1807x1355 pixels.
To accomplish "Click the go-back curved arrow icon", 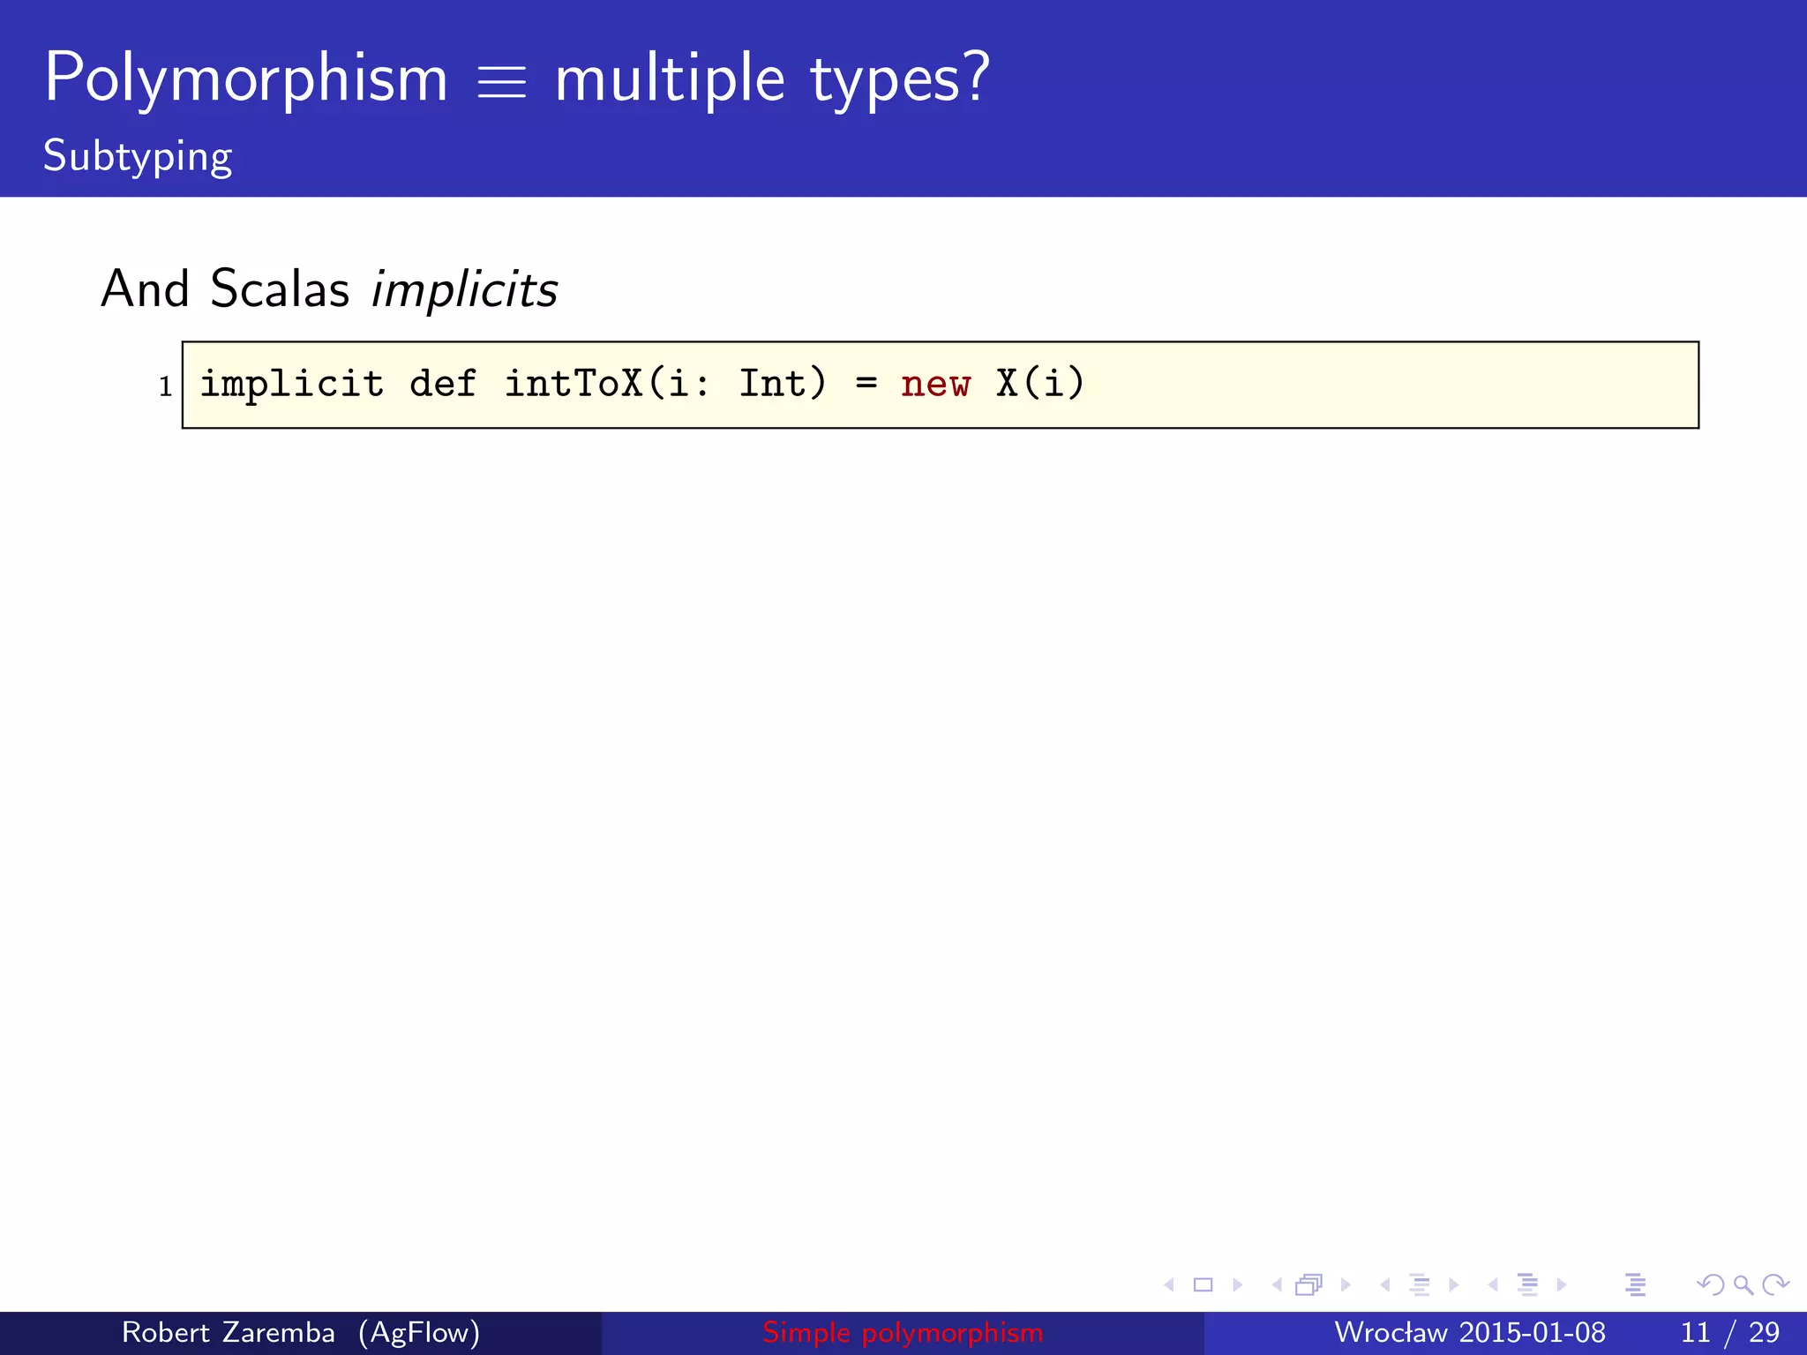I will (1711, 1285).
